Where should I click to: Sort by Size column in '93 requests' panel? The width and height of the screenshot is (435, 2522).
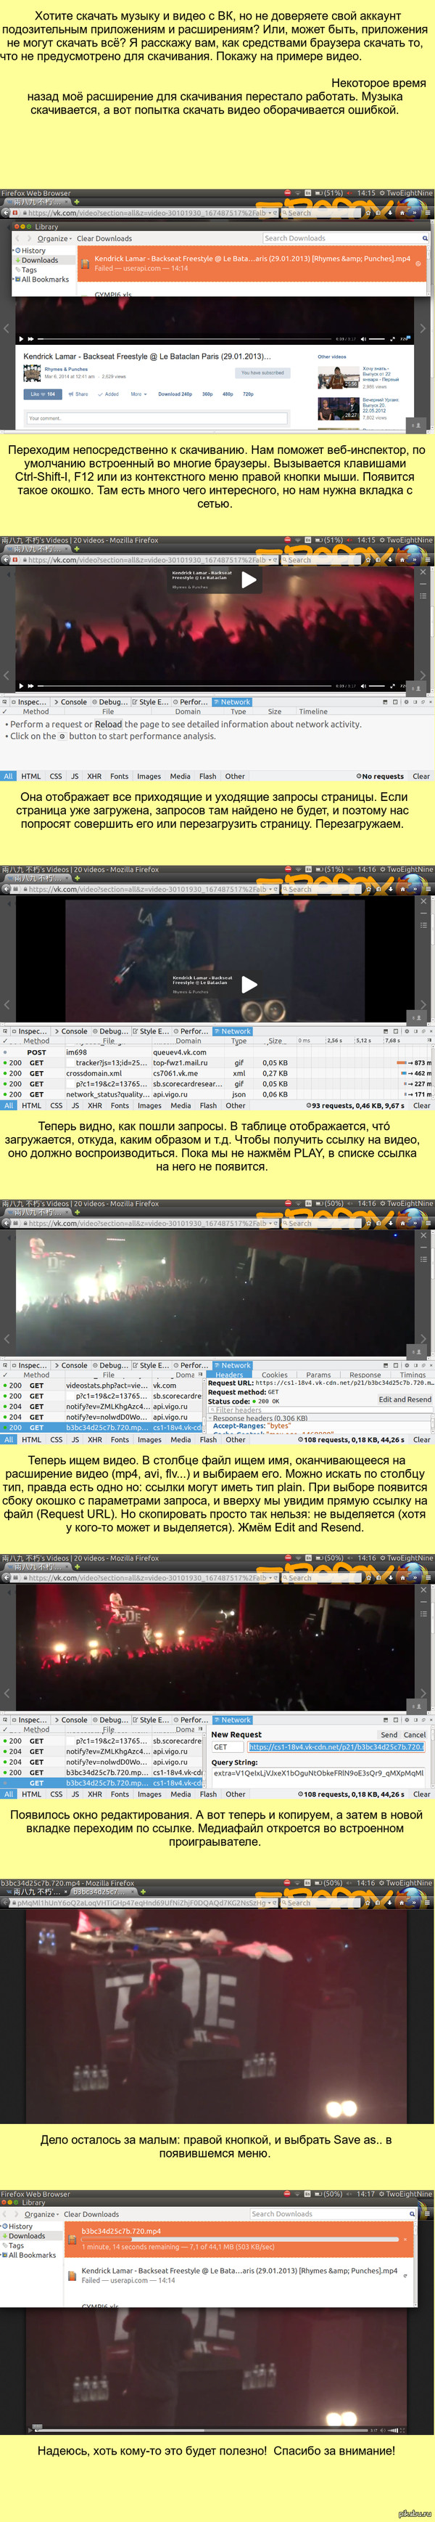[275, 1041]
